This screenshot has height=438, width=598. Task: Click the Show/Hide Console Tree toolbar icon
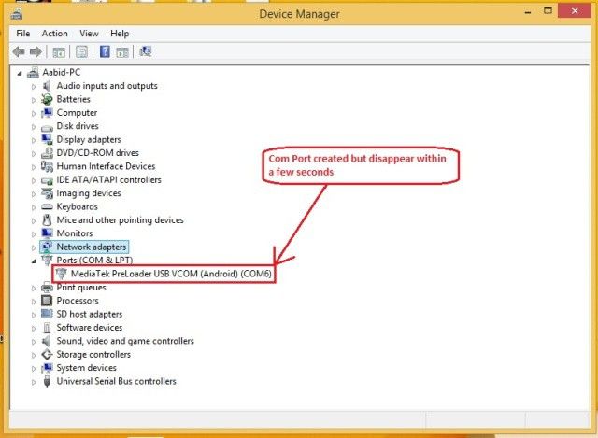click(59, 52)
